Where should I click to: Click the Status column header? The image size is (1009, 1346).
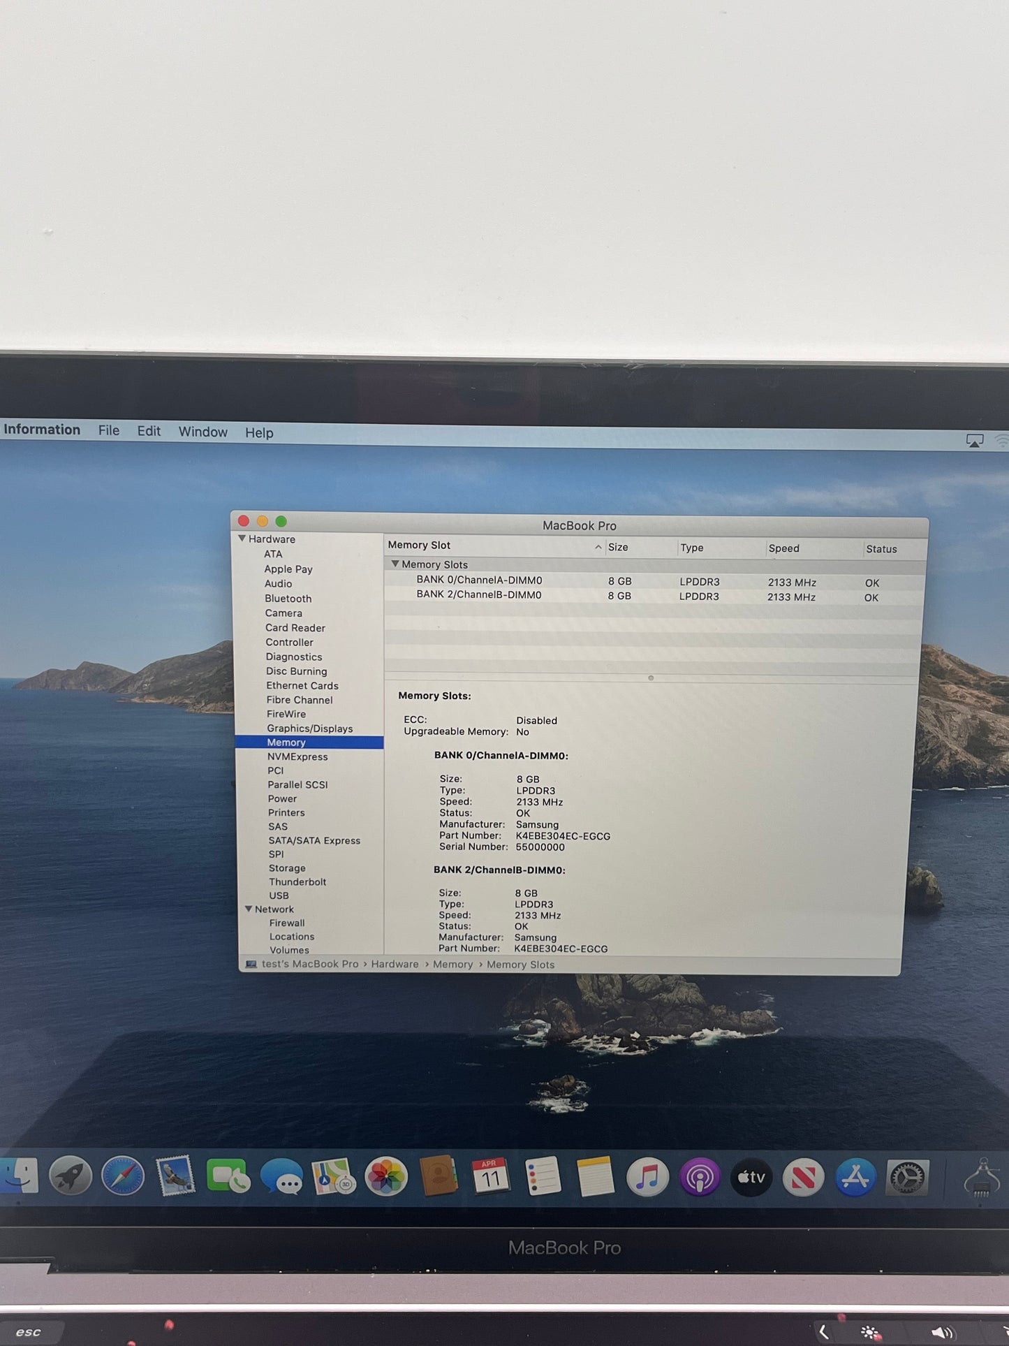coord(895,549)
